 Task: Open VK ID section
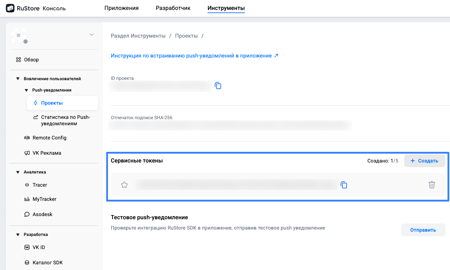pyautogui.click(x=39, y=247)
